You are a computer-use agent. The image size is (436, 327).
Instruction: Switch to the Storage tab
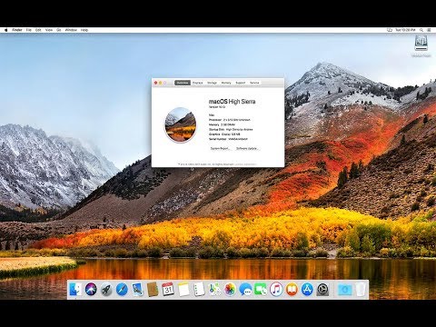pos(212,83)
